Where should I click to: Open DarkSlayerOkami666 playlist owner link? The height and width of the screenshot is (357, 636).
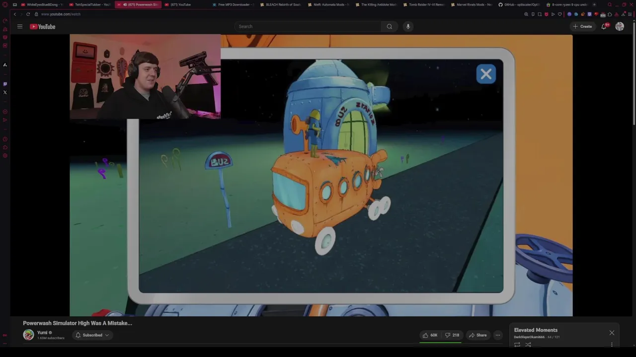[x=529, y=337]
